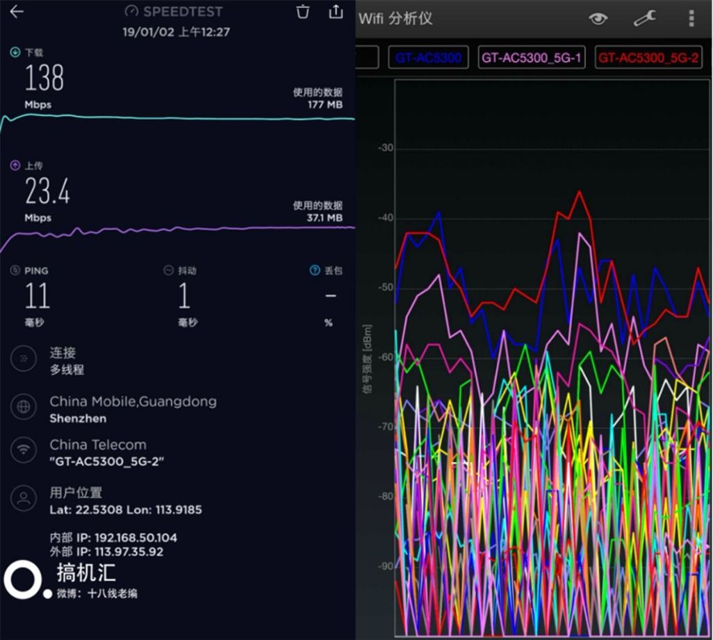This screenshot has height=640, width=713.
Task: Select the GT-AC5300_5G-2 network label
Action: (648, 58)
